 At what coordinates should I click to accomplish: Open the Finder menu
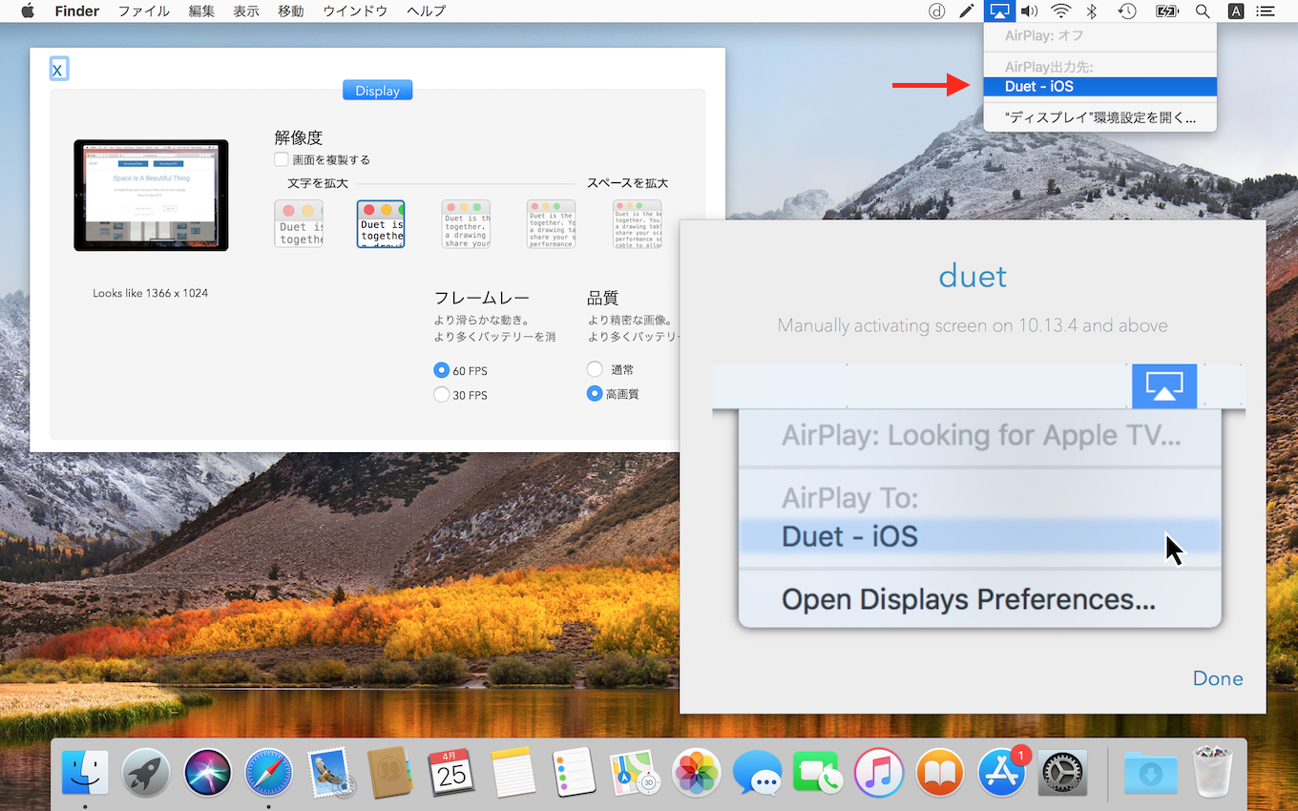tap(77, 11)
